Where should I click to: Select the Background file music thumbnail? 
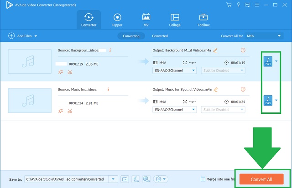click(x=30, y=61)
